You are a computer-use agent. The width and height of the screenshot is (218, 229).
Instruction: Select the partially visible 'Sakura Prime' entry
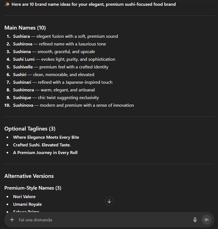[26, 211]
